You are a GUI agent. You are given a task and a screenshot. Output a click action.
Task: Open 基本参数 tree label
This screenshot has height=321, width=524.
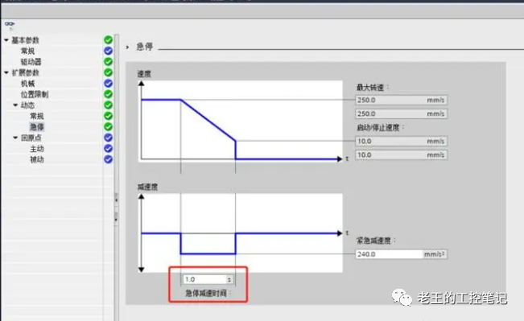coord(26,40)
